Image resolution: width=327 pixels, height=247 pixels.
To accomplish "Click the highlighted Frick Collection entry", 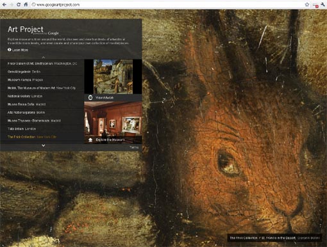I will pos(32,137).
